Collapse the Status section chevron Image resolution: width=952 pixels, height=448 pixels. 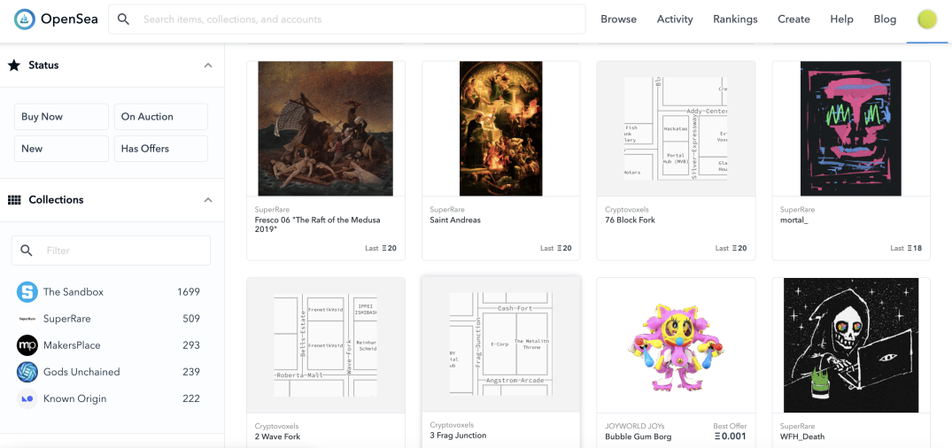point(207,65)
